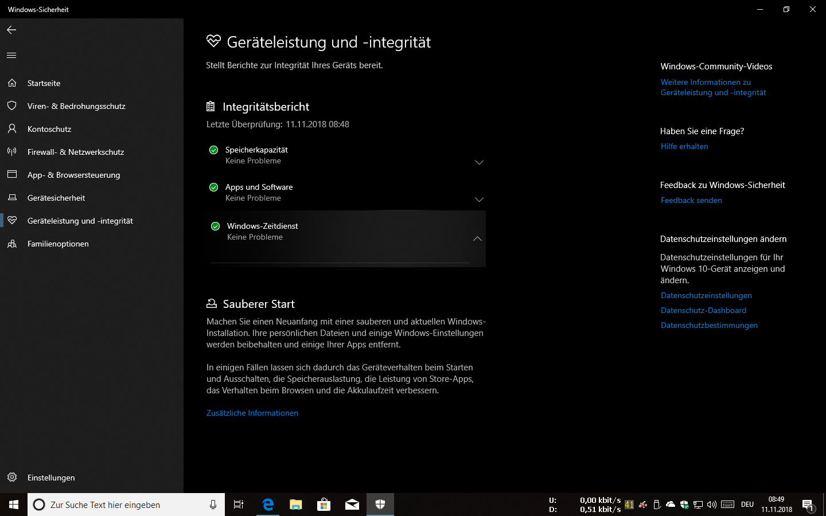Click the Windows Security tray shield icon
The image size is (826, 516).
pyautogui.click(x=684, y=505)
